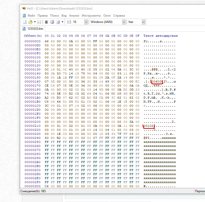Click the document icon left of Файл

[x=24, y=15]
